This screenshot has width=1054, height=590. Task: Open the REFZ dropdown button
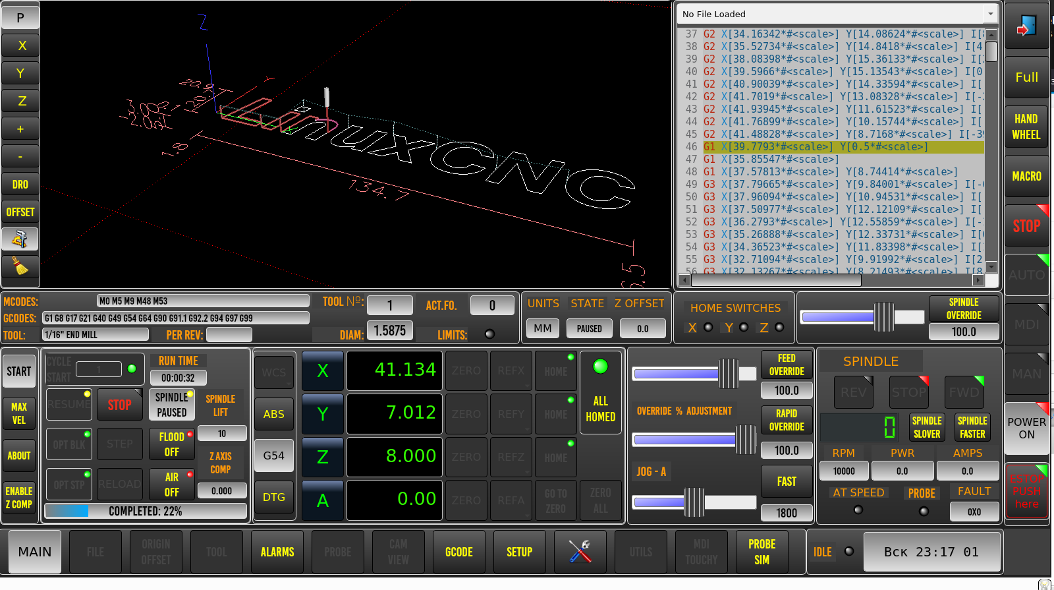(x=511, y=457)
